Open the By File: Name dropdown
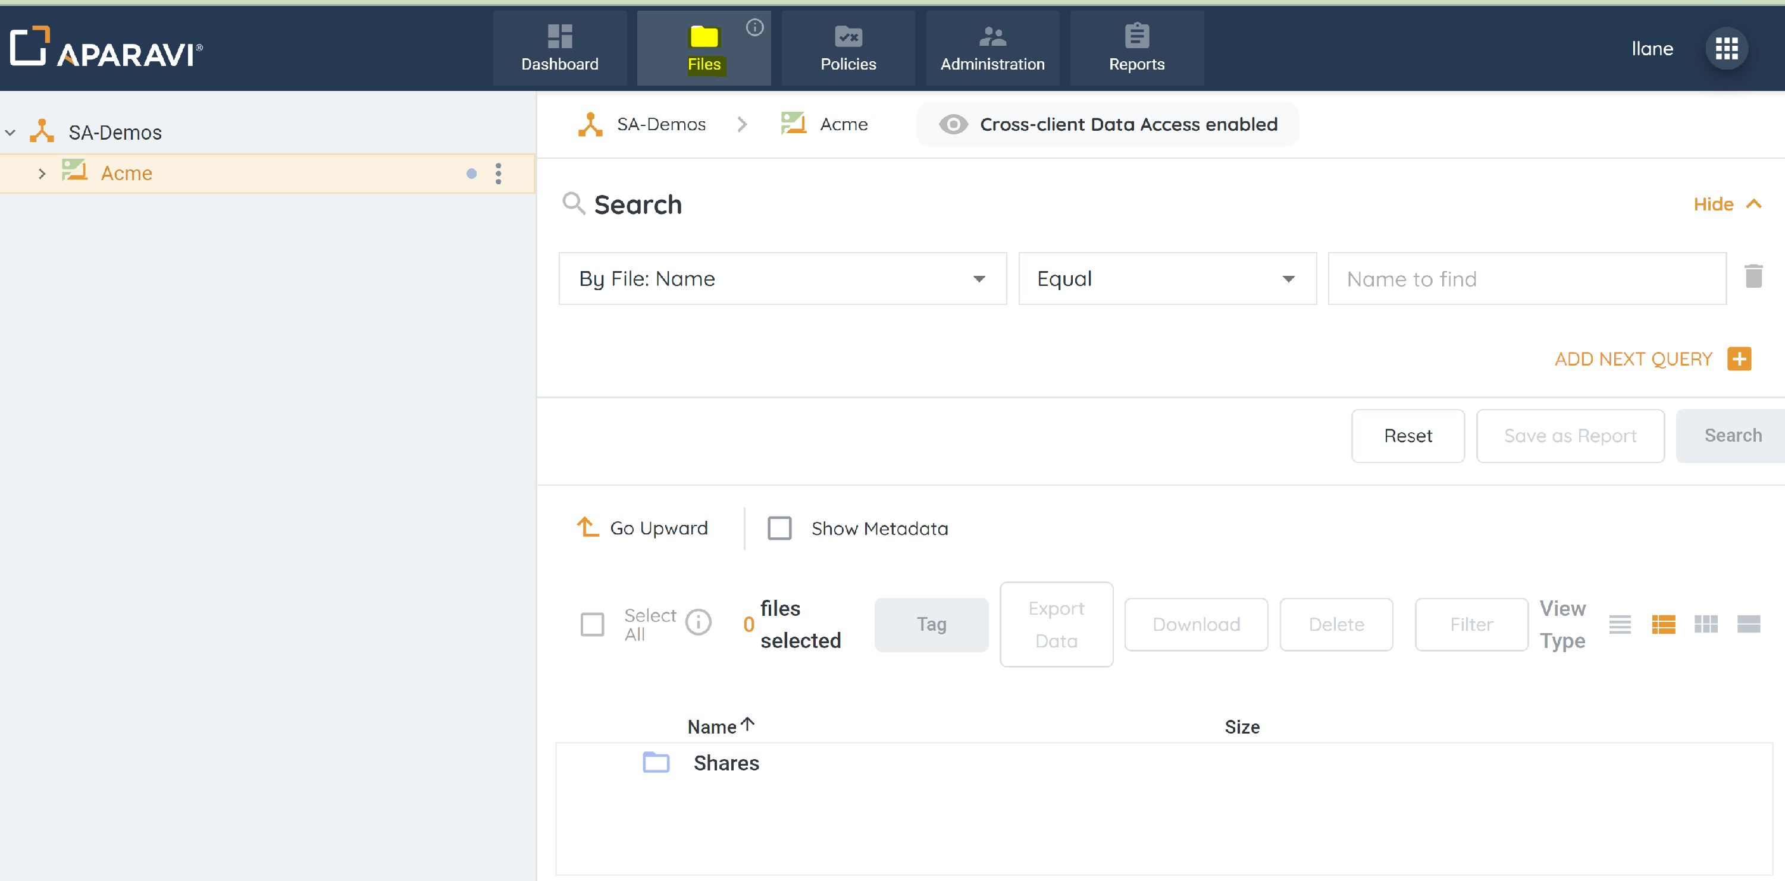The width and height of the screenshot is (1785, 881). (x=782, y=279)
